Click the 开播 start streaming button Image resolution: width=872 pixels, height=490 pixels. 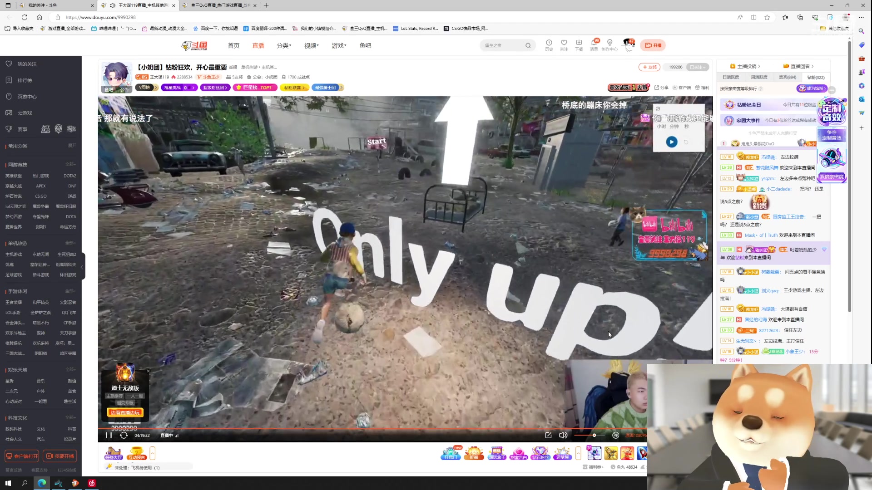coord(653,45)
